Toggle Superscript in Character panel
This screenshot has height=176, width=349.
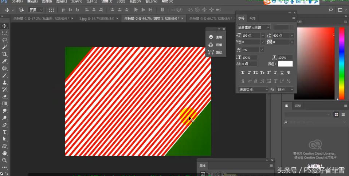[269, 73]
